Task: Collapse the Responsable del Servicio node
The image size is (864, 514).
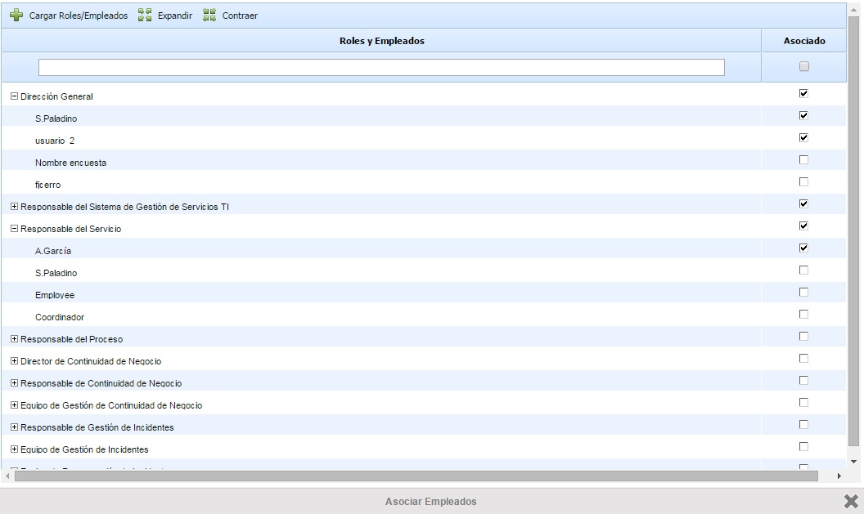Action: [14, 229]
